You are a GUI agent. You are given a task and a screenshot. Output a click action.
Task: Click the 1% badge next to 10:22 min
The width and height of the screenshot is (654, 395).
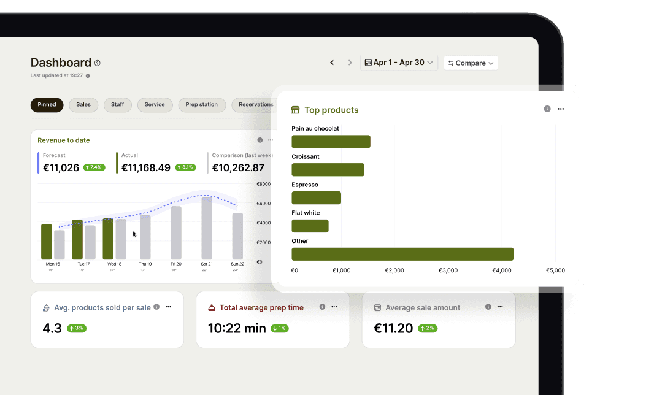tap(280, 328)
